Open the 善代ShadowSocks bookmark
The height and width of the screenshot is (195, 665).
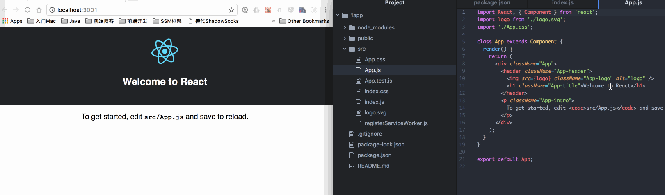click(213, 21)
